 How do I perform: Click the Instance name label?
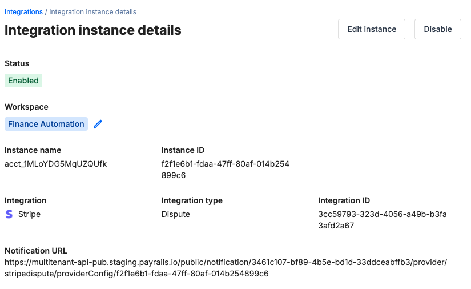33,150
